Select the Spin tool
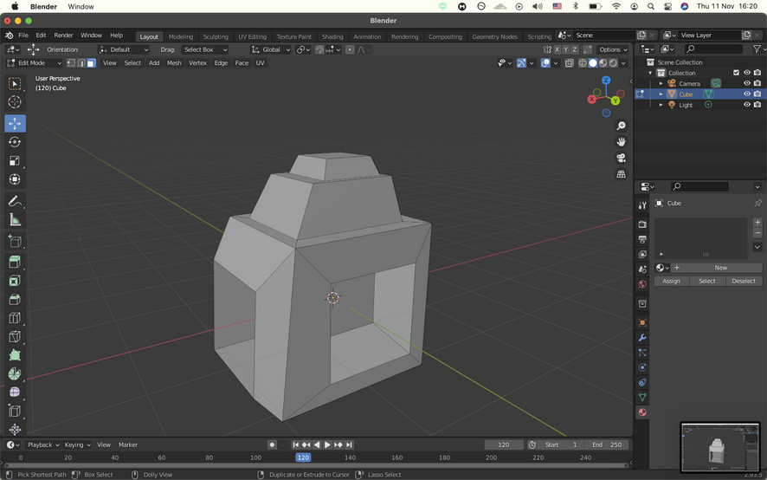The image size is (767, 480). (x=15, y=373)
